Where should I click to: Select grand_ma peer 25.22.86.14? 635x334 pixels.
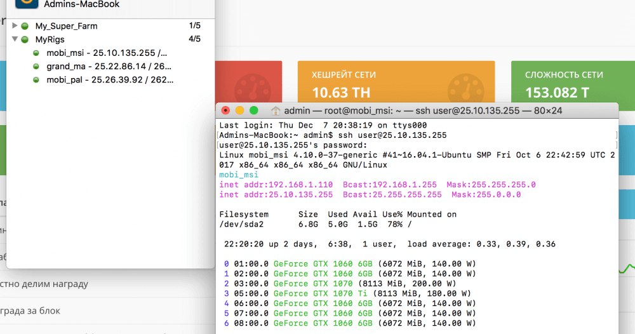point(109,66)
